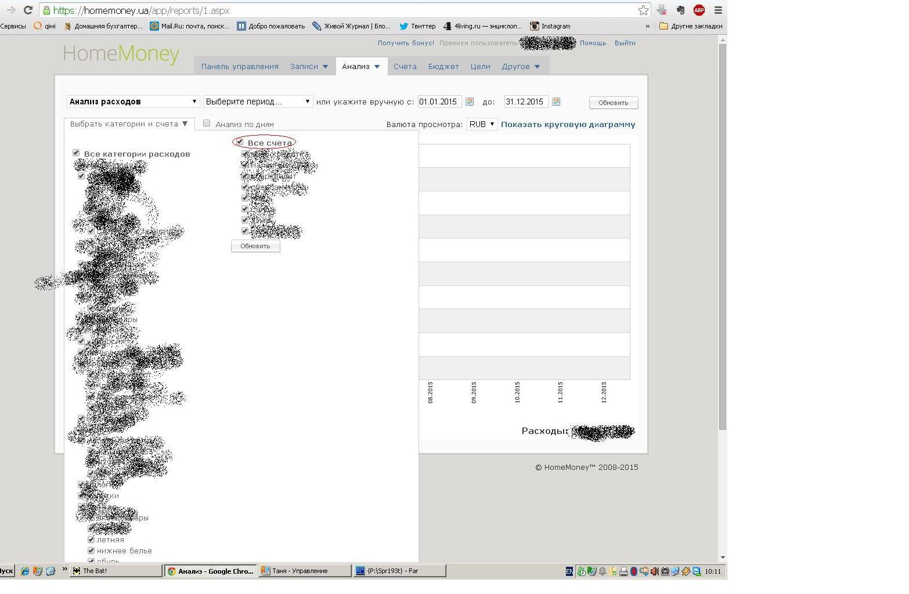Switch to Таня - Управление taskbar window
The image size is (909, 594).
[x=305, y=571]
